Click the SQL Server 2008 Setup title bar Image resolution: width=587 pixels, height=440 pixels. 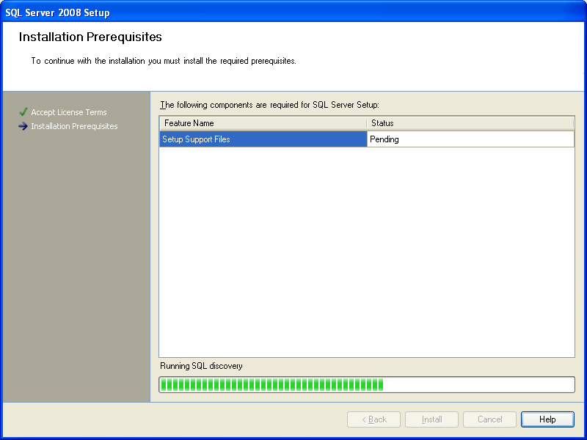pos(293,12)
